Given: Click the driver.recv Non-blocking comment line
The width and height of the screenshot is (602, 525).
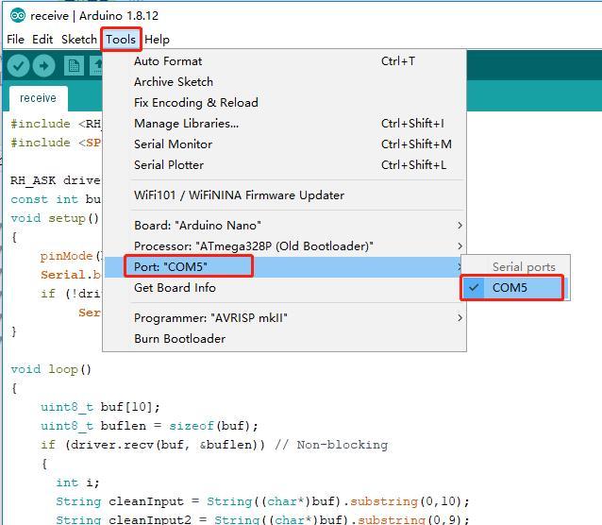Looking at the screenshot, I should pos(214,445).
